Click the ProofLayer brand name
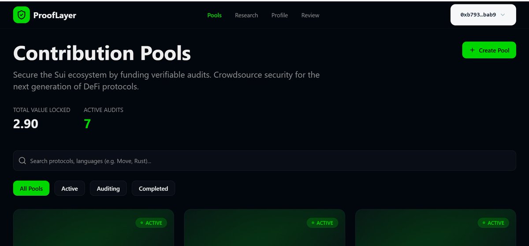Image resolution: width=529 pixels, height=246 pixels. [55, 15]
